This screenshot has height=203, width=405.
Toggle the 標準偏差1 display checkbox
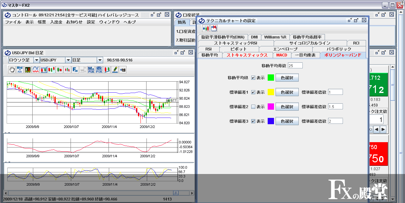[x=253, y=92]
